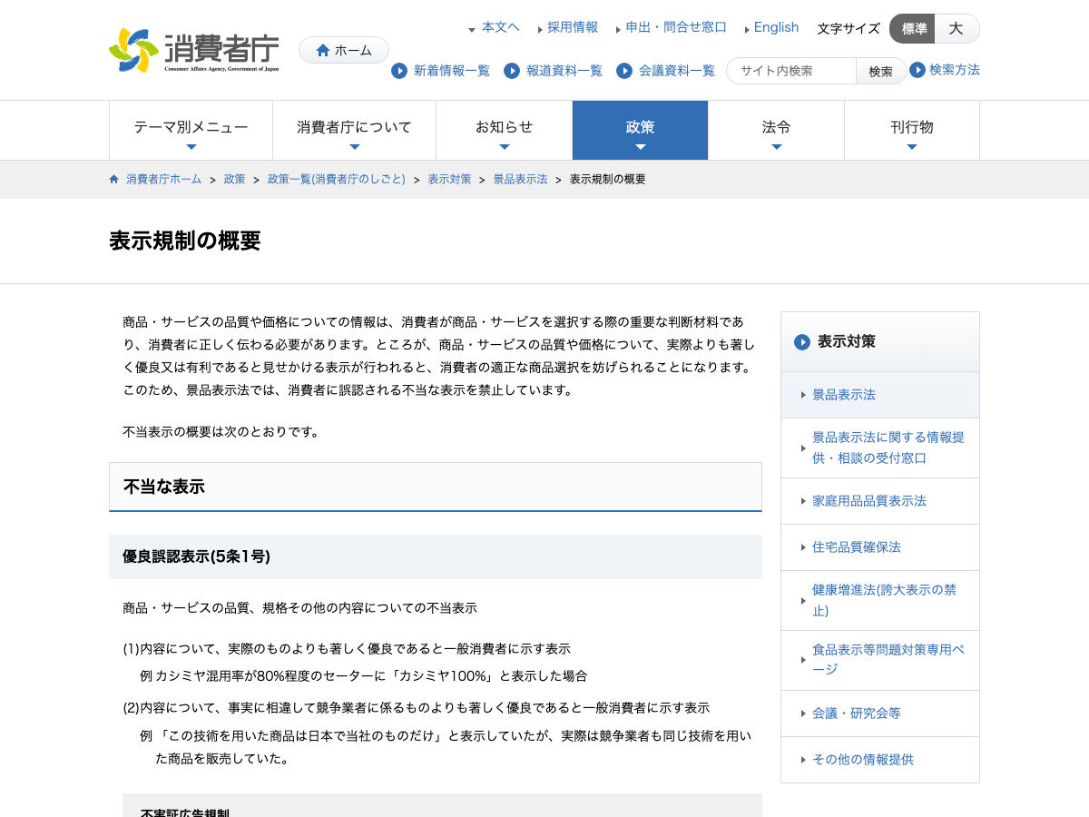This screenshot has height=817, width=1089.
Task: Click the ホーム button
Action: (x=344, y=50)
